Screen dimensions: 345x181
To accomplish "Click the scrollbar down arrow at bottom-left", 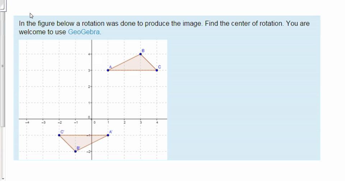I will tap(3, 179).
